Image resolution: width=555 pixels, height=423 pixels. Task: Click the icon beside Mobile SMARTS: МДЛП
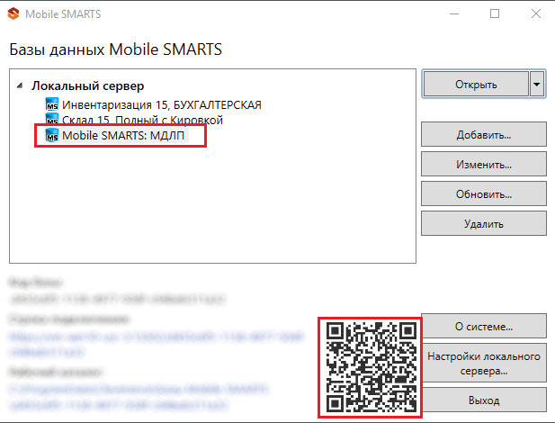coord(52,135)
